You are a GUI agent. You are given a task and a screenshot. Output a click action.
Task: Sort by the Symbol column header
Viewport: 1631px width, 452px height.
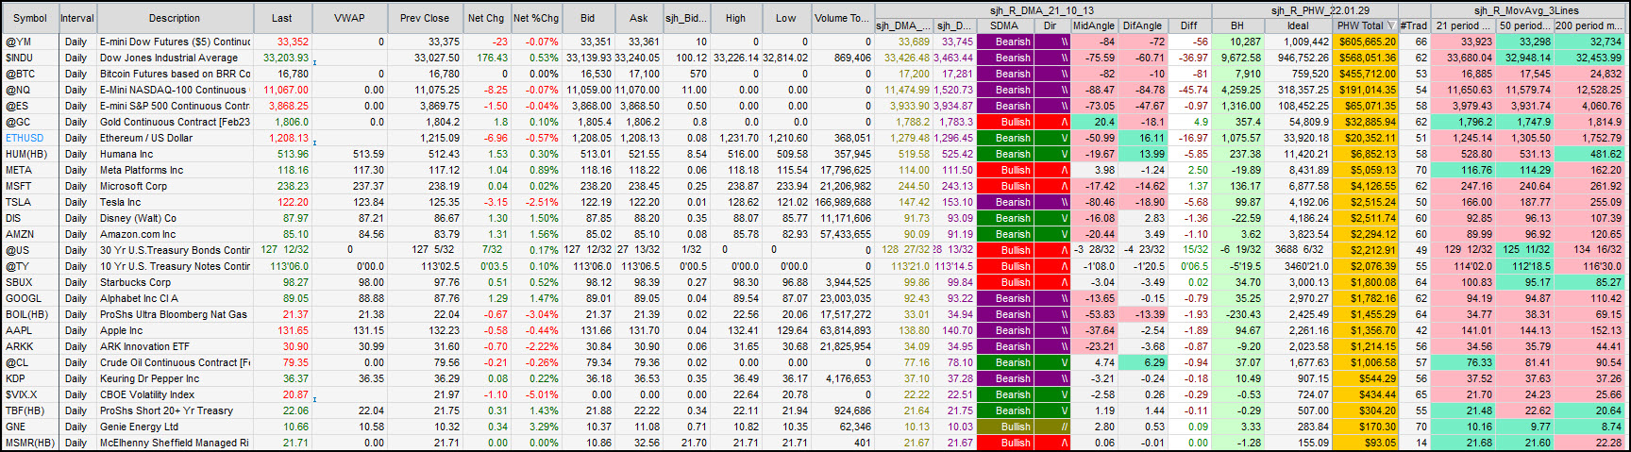(30, 18)
